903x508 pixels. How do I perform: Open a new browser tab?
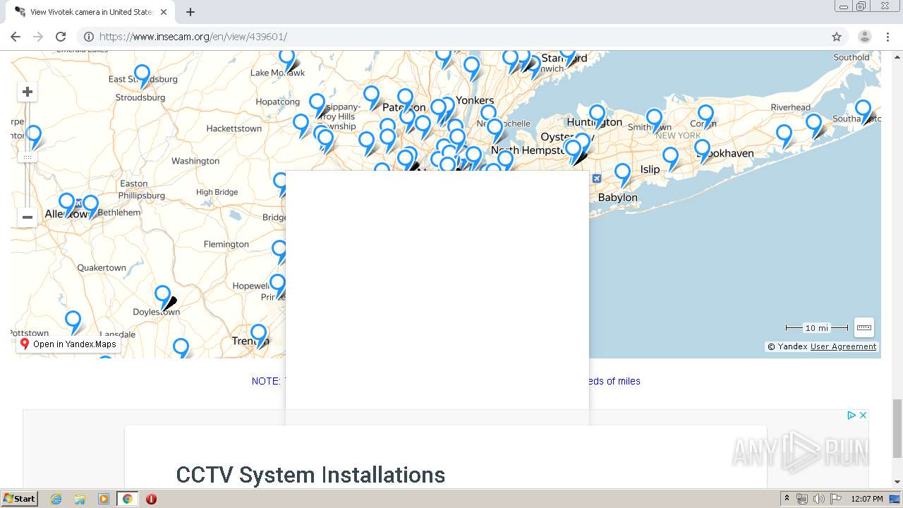tap(190, 12)
